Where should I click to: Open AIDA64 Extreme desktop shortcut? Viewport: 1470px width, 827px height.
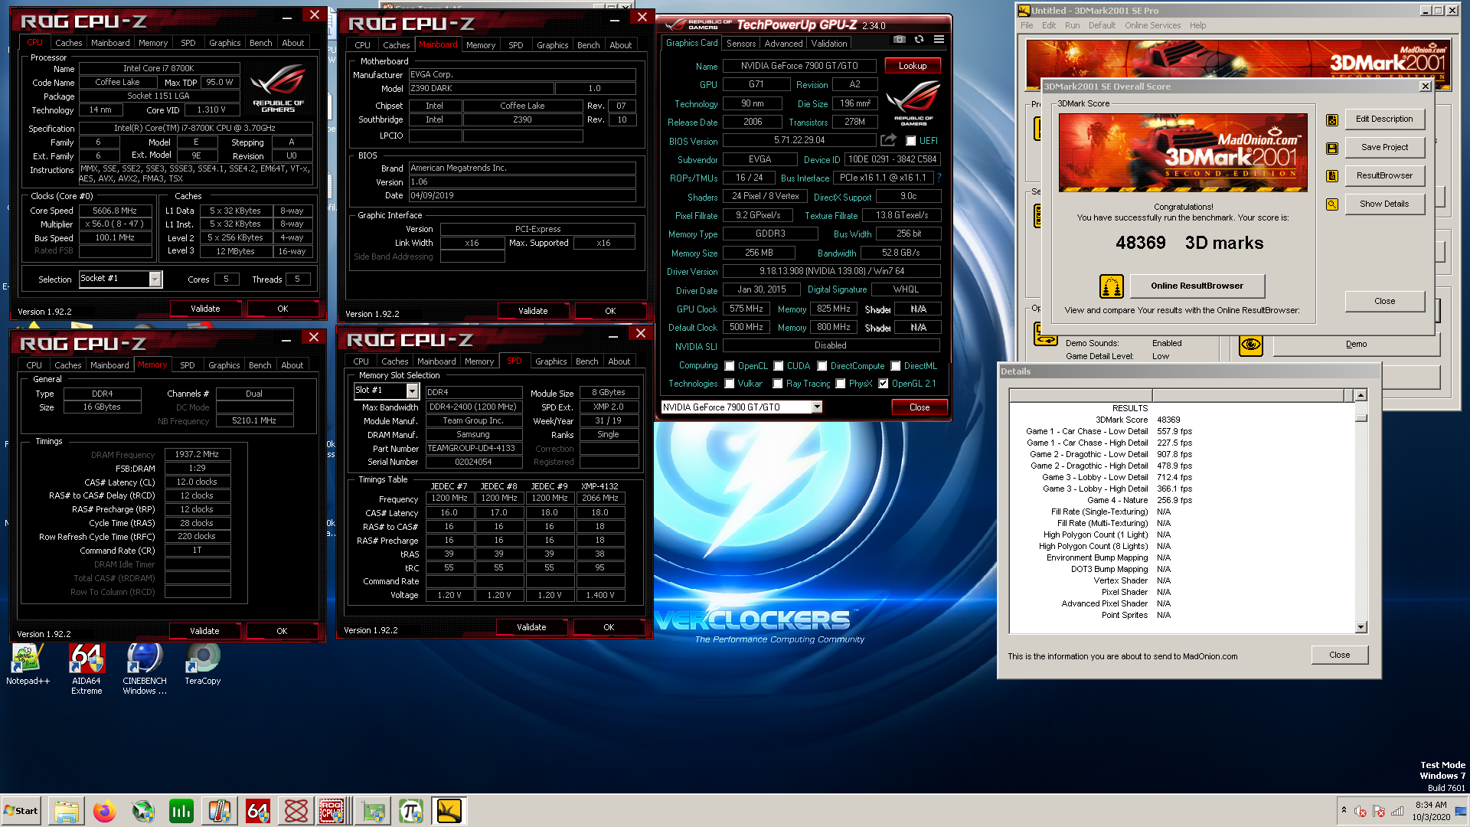click(87, 668)
